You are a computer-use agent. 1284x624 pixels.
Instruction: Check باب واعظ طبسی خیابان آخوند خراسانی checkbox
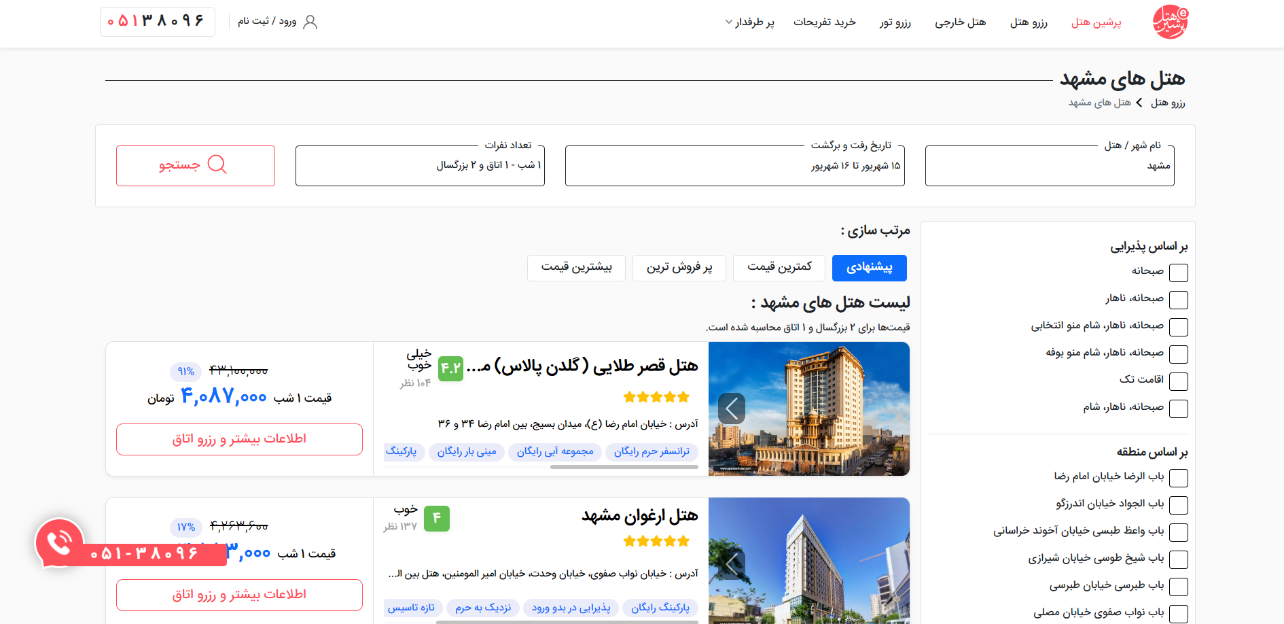(1179, 532)
